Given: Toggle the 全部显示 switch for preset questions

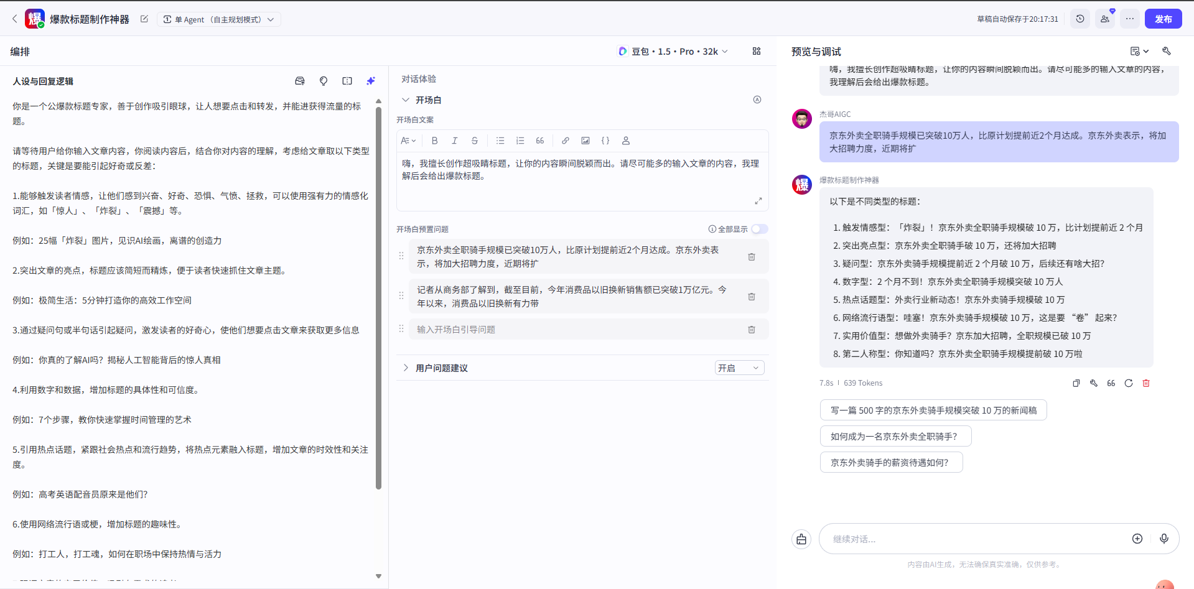Looking at the screenshot, I should 760,229.
